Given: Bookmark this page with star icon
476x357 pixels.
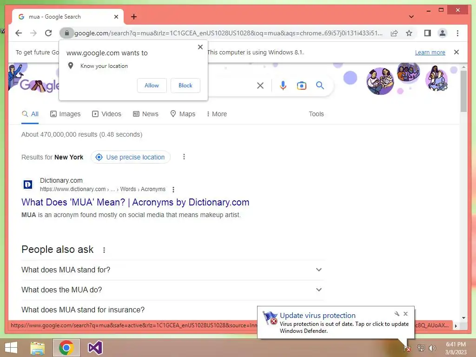Looking at the screenshot, I should click(x=409, y=33).
